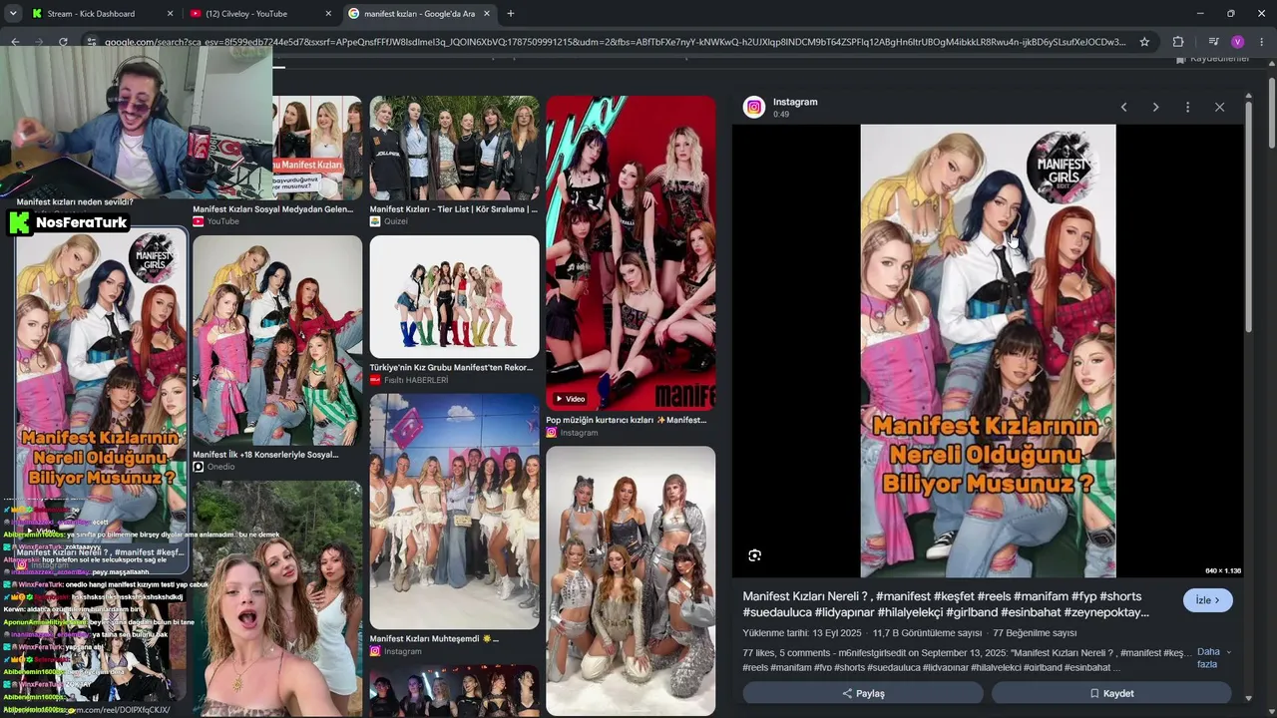Search this image with Google Lens icon
Viewport: 1277px width, 718px height.
pyautogui.click(x=754, y=555)
